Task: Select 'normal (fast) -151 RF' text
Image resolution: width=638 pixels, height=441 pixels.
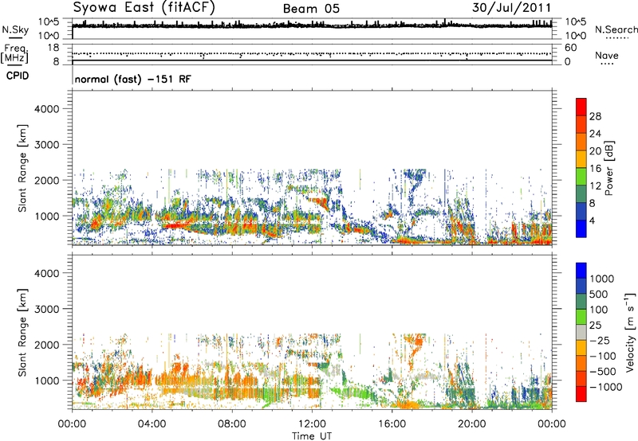Action: [132, 79]
